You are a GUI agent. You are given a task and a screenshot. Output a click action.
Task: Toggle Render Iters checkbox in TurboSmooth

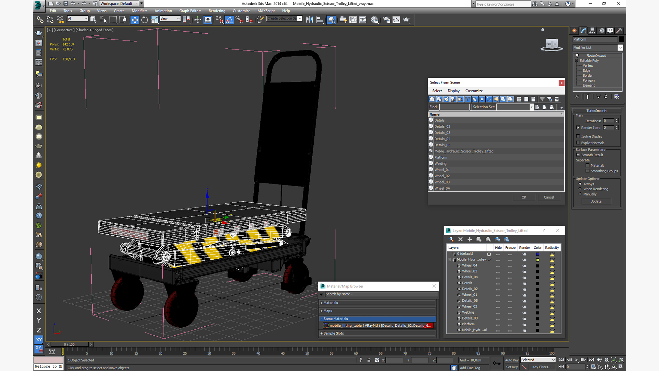point(578,127)
